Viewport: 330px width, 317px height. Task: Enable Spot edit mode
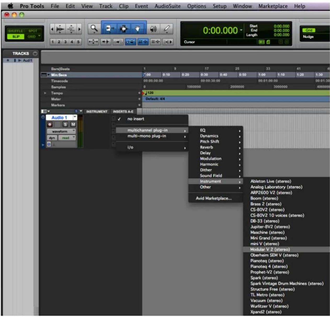point(33,31)
